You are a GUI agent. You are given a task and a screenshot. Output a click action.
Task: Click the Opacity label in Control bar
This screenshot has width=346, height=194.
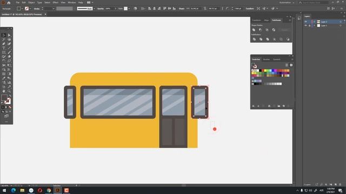click(101, 9)
